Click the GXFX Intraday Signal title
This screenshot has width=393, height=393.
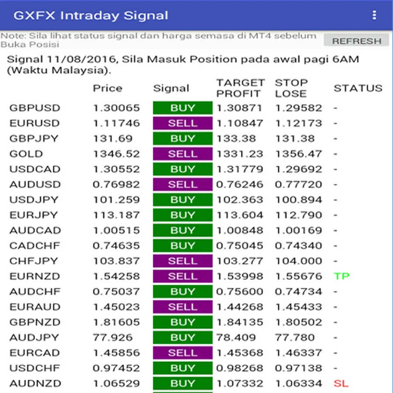[x=91, y=15]
